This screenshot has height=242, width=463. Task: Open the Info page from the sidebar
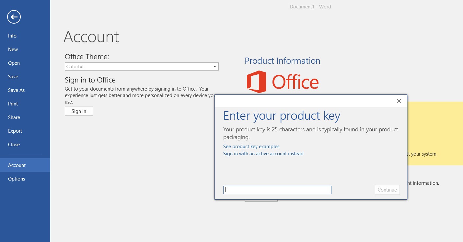[x=12, y=36]
